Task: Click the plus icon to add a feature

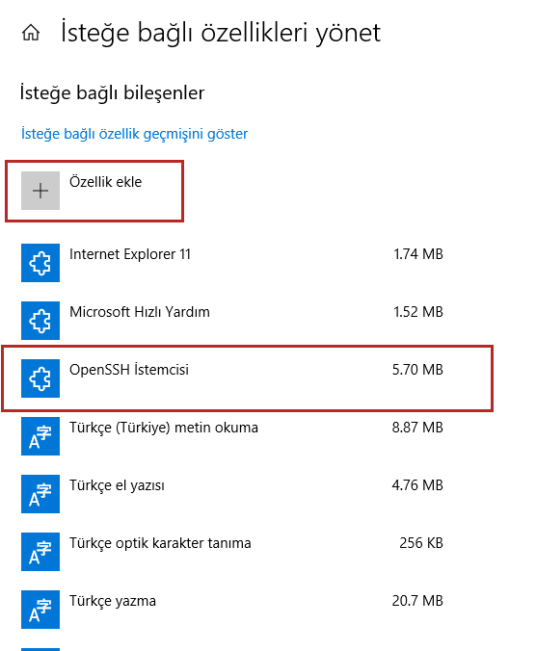Action: 40,191
